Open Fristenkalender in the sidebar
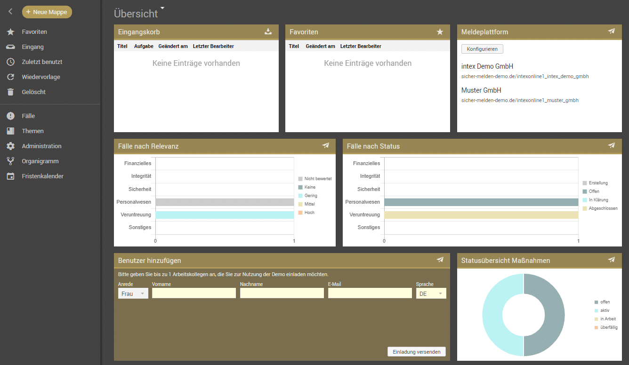The image size is (629, 365). tap(42, 176)
